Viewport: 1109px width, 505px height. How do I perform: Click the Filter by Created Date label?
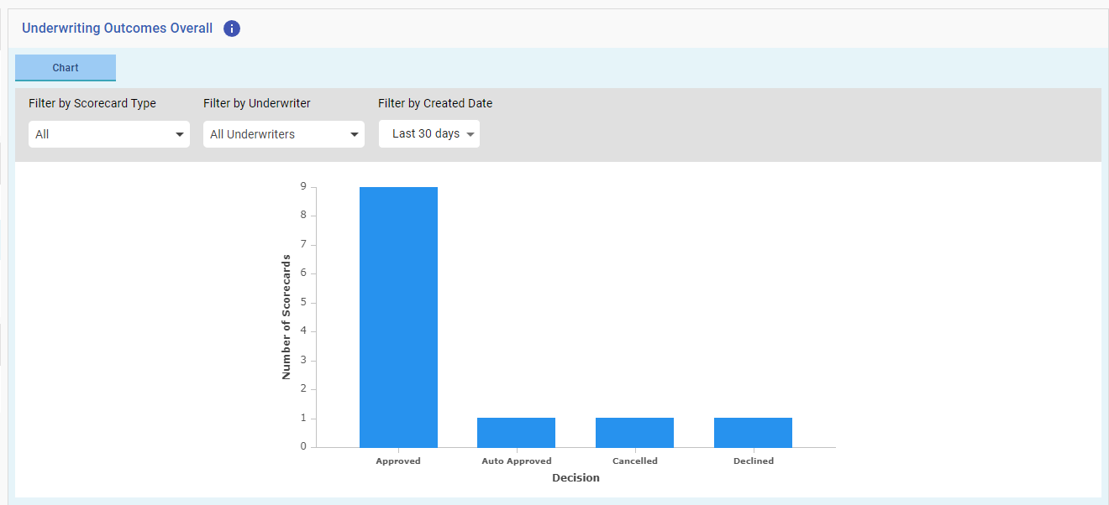point(435,104)
